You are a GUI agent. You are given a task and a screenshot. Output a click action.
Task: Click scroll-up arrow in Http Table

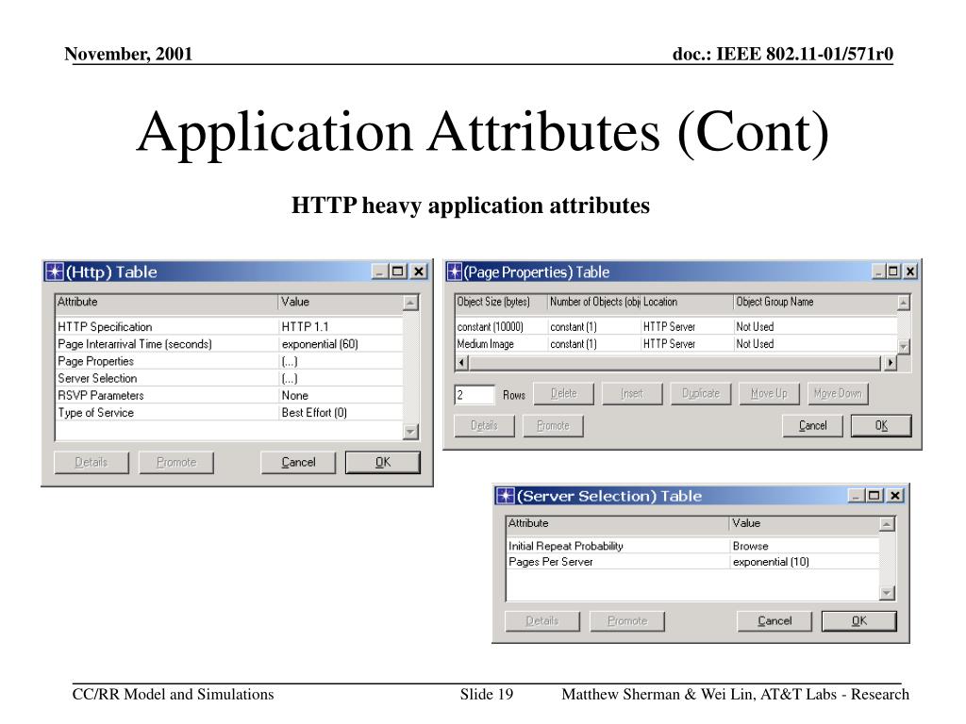[x=411, y=303]
